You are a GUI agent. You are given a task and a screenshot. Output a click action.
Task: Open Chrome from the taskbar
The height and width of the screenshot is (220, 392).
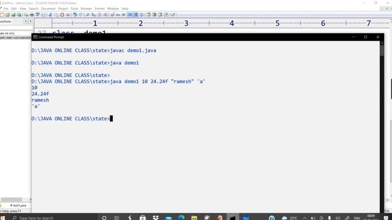coord(207,218)
